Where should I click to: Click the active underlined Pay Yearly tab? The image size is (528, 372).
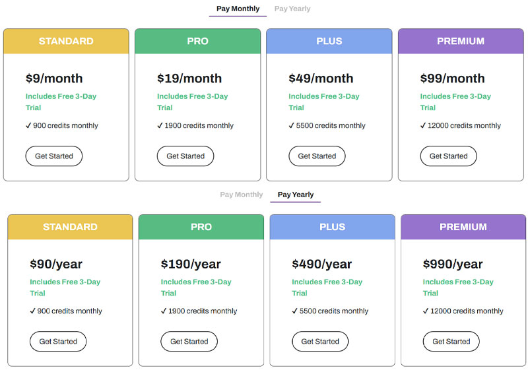pyautogui.click(x=295, y=195)
